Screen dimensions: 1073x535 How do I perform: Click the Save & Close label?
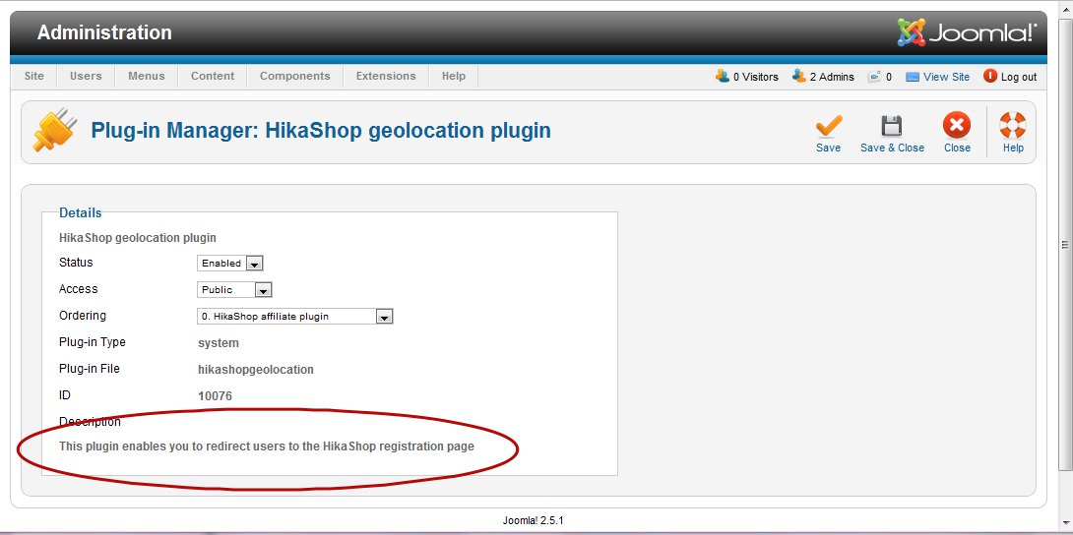(892, 148)
